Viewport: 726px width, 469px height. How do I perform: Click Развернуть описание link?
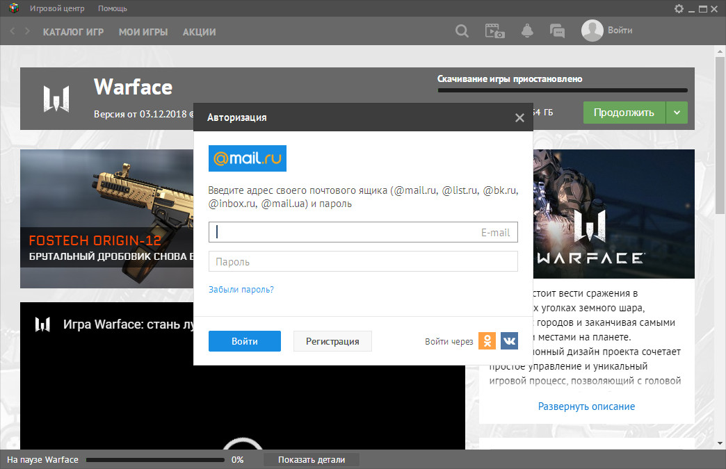pyautogui.click(x=586, y=406)
